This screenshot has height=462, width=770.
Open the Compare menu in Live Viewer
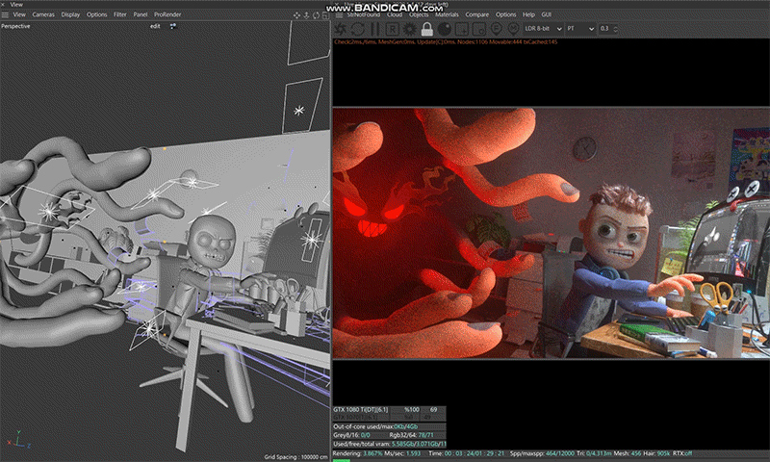(477, 14)
